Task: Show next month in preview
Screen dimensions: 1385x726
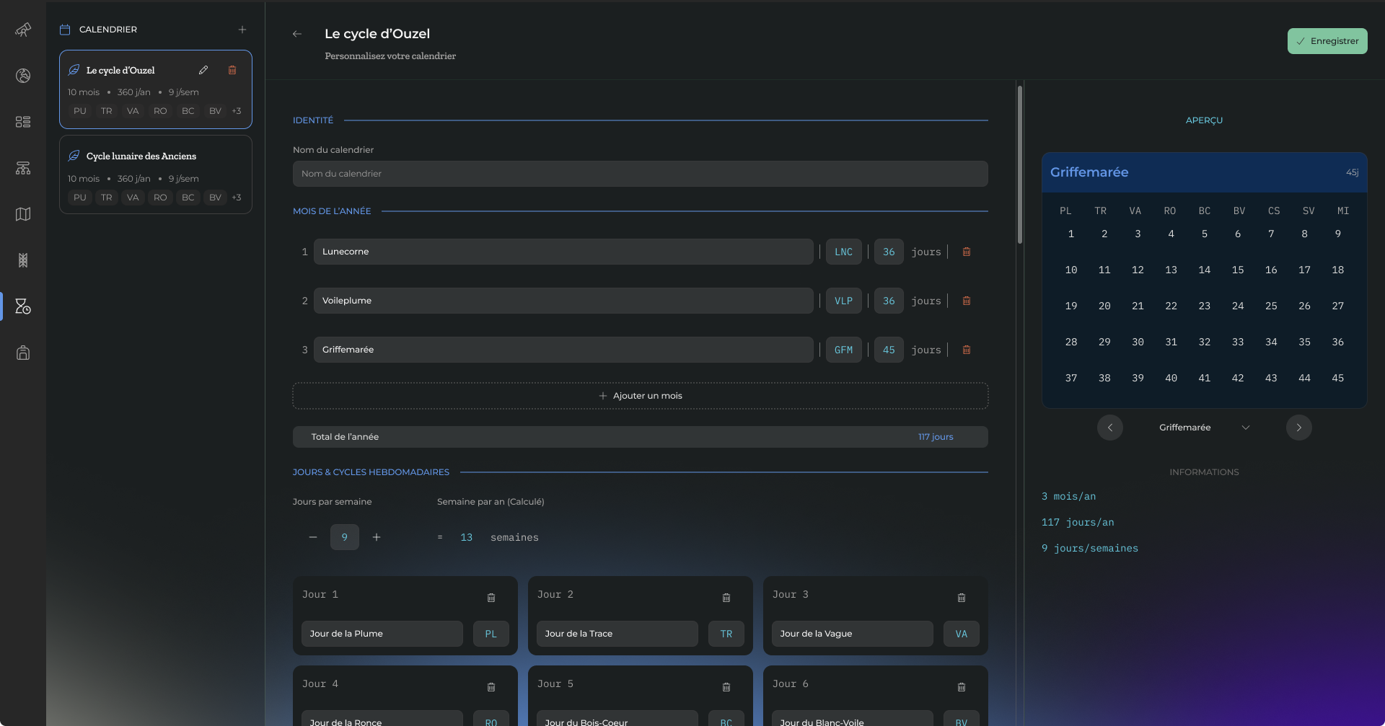Action: coord(1299,428)
